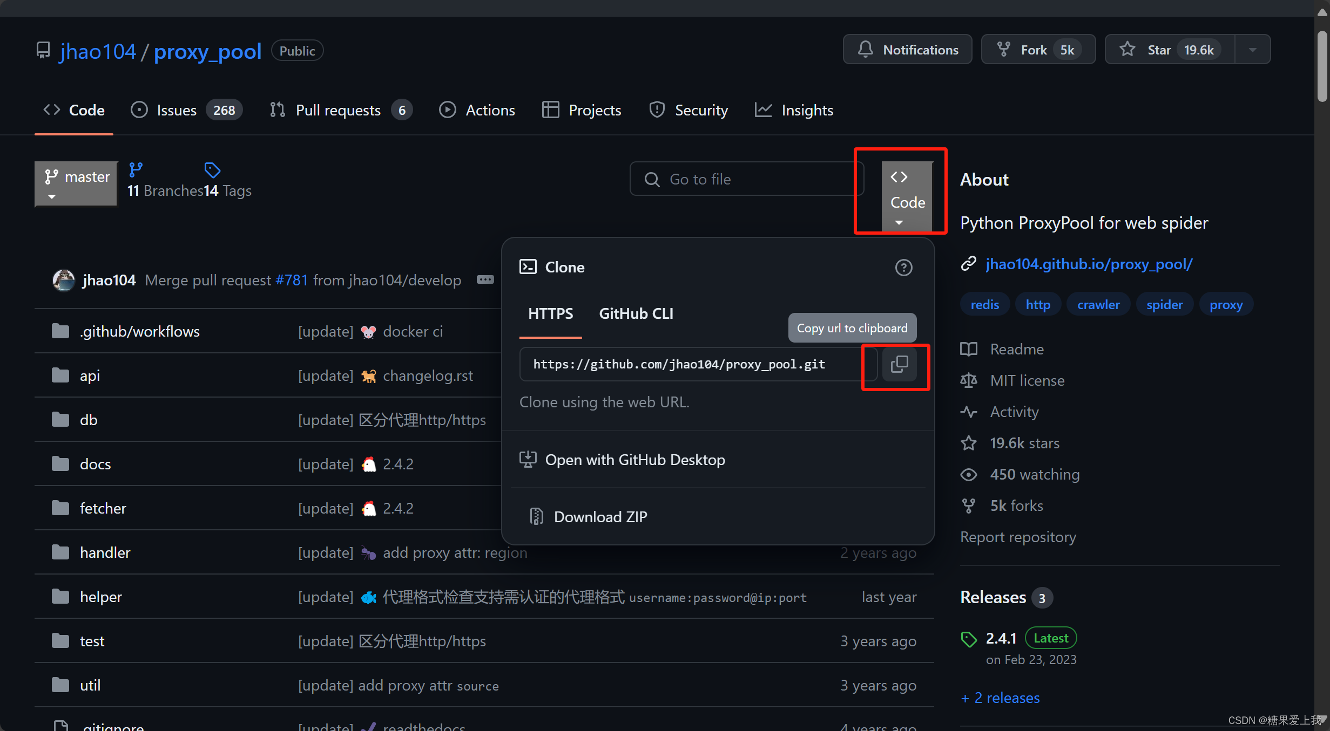
Task: Click the 11 Branches link
Action: 165,190
